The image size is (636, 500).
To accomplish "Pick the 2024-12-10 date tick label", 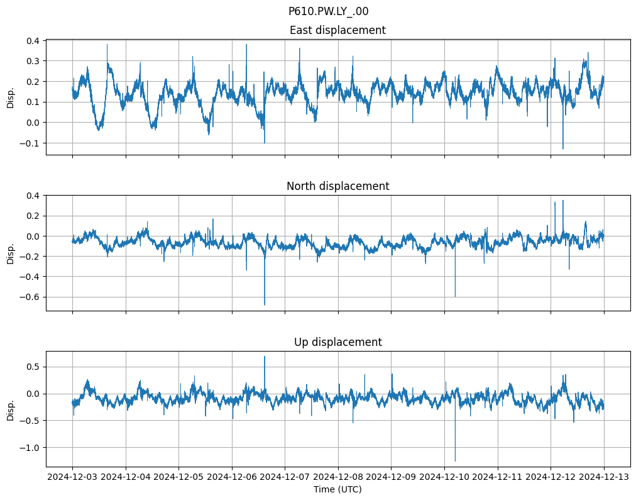I will click(x=444, y=477).
